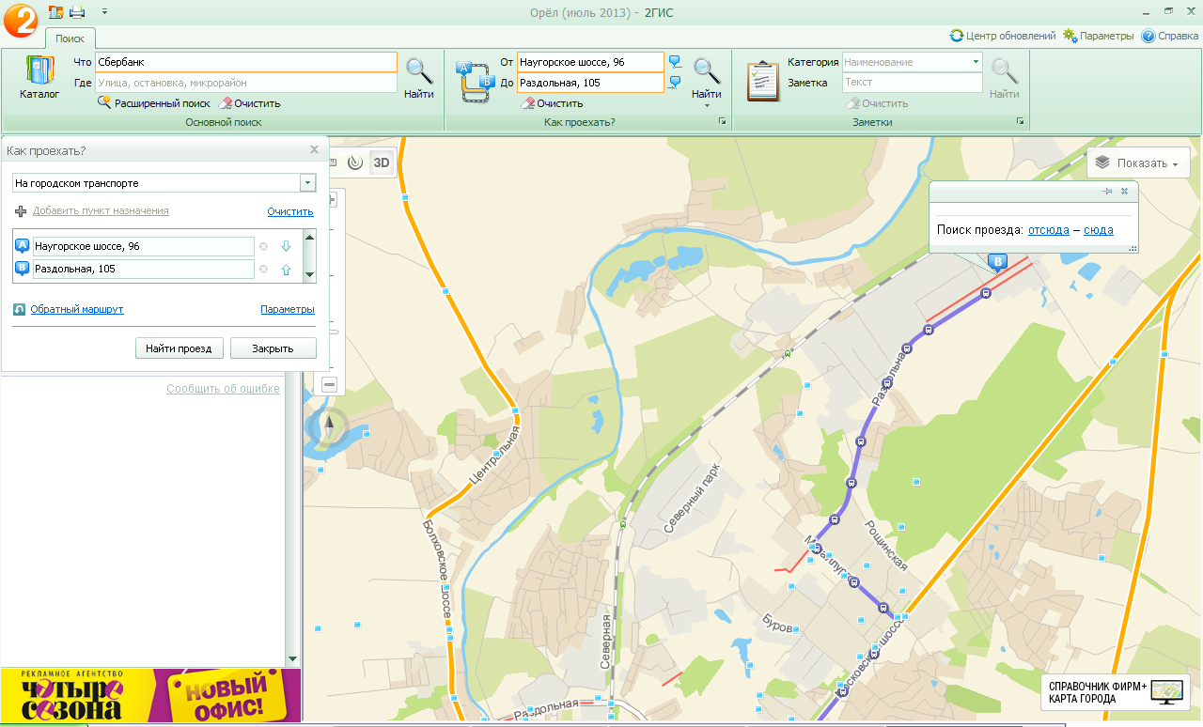Click the Что field containing Сбербанк

click(x=246, y=62)
